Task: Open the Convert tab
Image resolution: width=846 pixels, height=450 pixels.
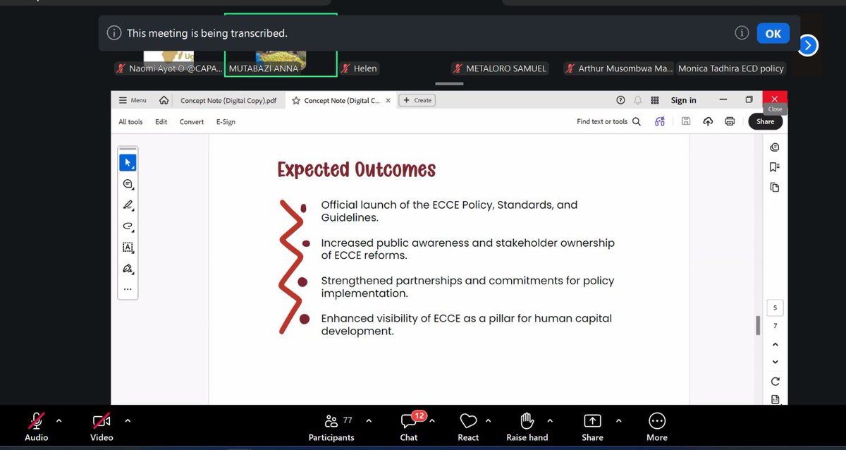Action: tap(192, 122)
